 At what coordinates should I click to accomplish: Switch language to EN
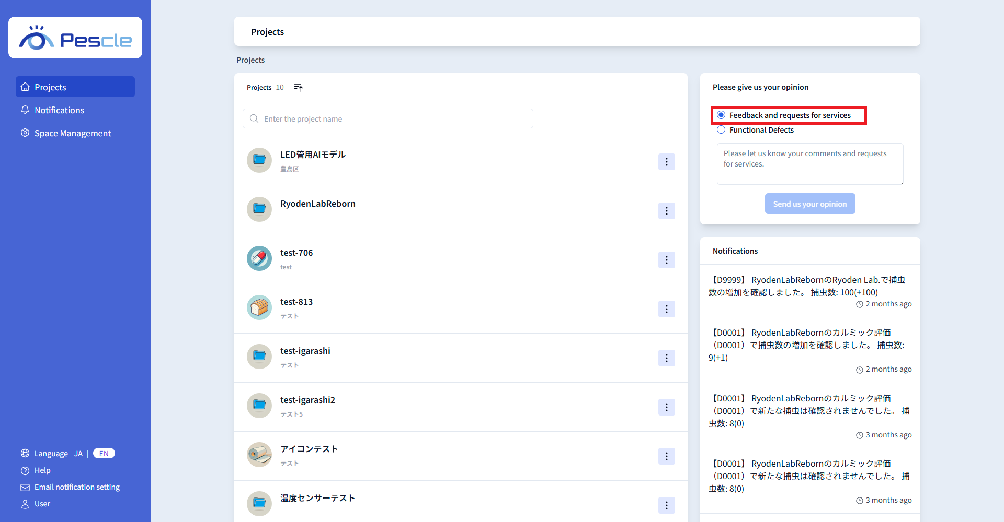(104, 454)
